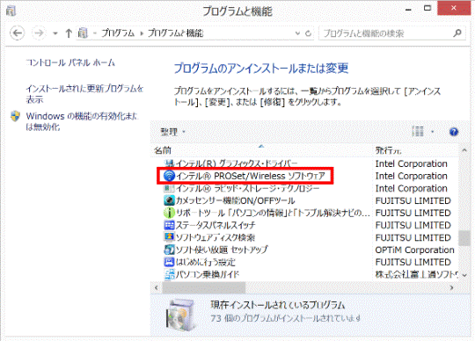
Task: Click the ソフトウェアディスク検索 icon
Action: coord(169,237)
